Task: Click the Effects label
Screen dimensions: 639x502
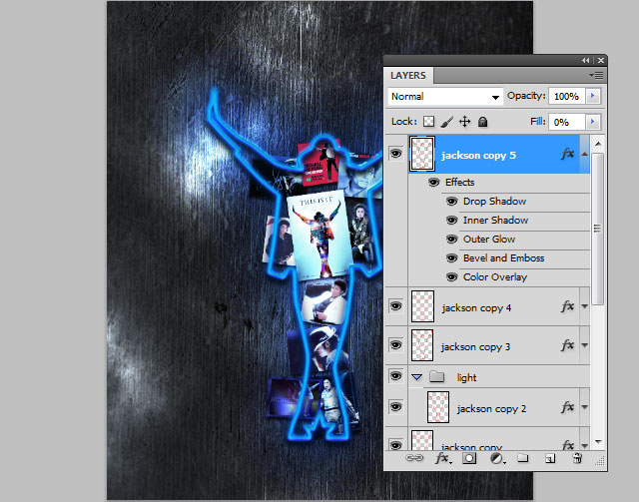Action: 459,183
